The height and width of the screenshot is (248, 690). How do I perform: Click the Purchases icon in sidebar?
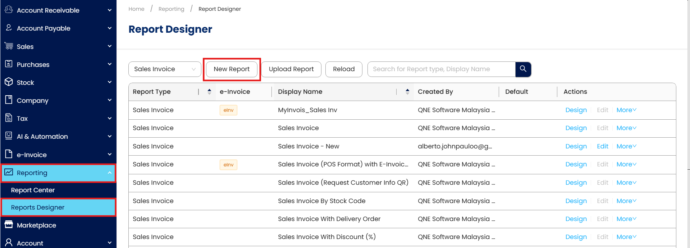click(9, 64)
